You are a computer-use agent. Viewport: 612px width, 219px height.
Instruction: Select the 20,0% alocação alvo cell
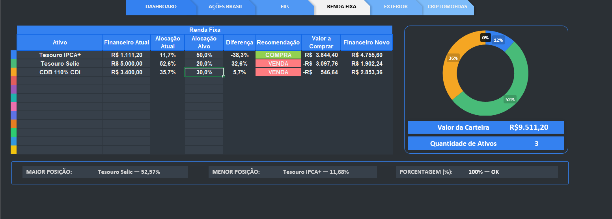(x=204, y=64)
